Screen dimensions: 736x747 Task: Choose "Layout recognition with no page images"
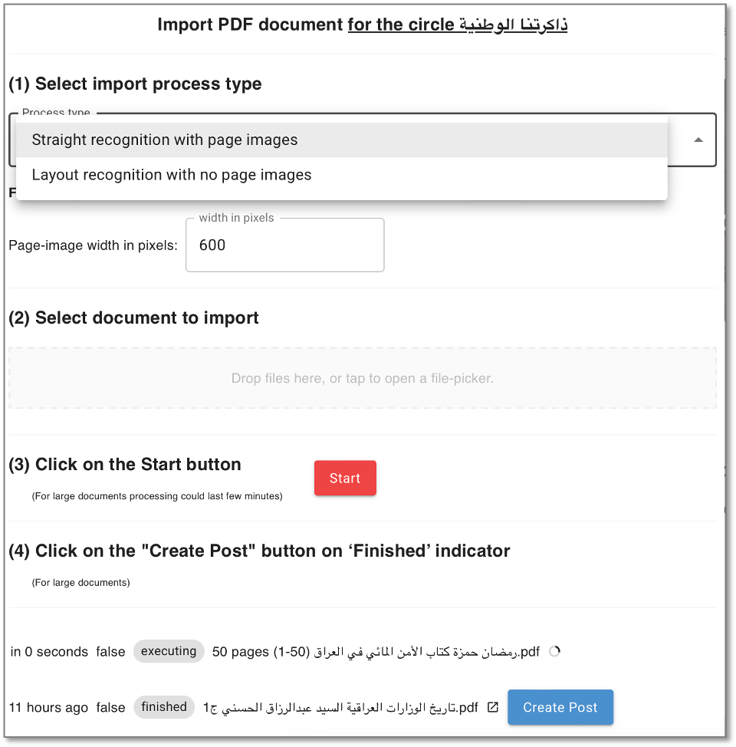point(172,175)
